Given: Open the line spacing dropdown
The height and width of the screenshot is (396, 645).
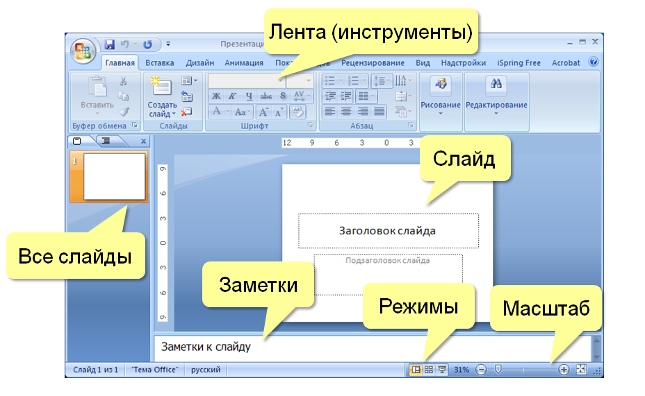Looking at the screenshot, I should click(382, 81).
